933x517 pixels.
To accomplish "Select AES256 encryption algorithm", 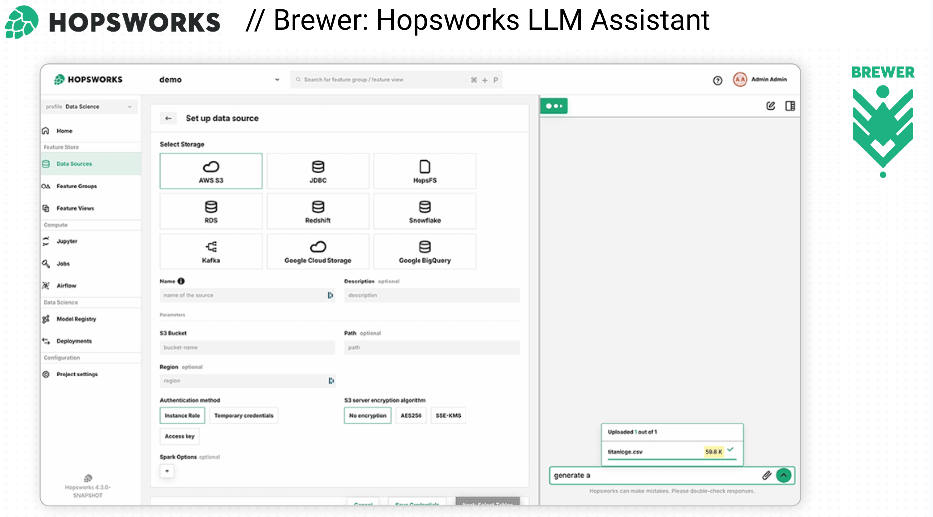I will click(x=411, y=416).
